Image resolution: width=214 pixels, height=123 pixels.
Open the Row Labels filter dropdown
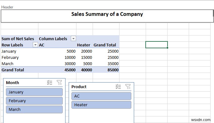35,45
